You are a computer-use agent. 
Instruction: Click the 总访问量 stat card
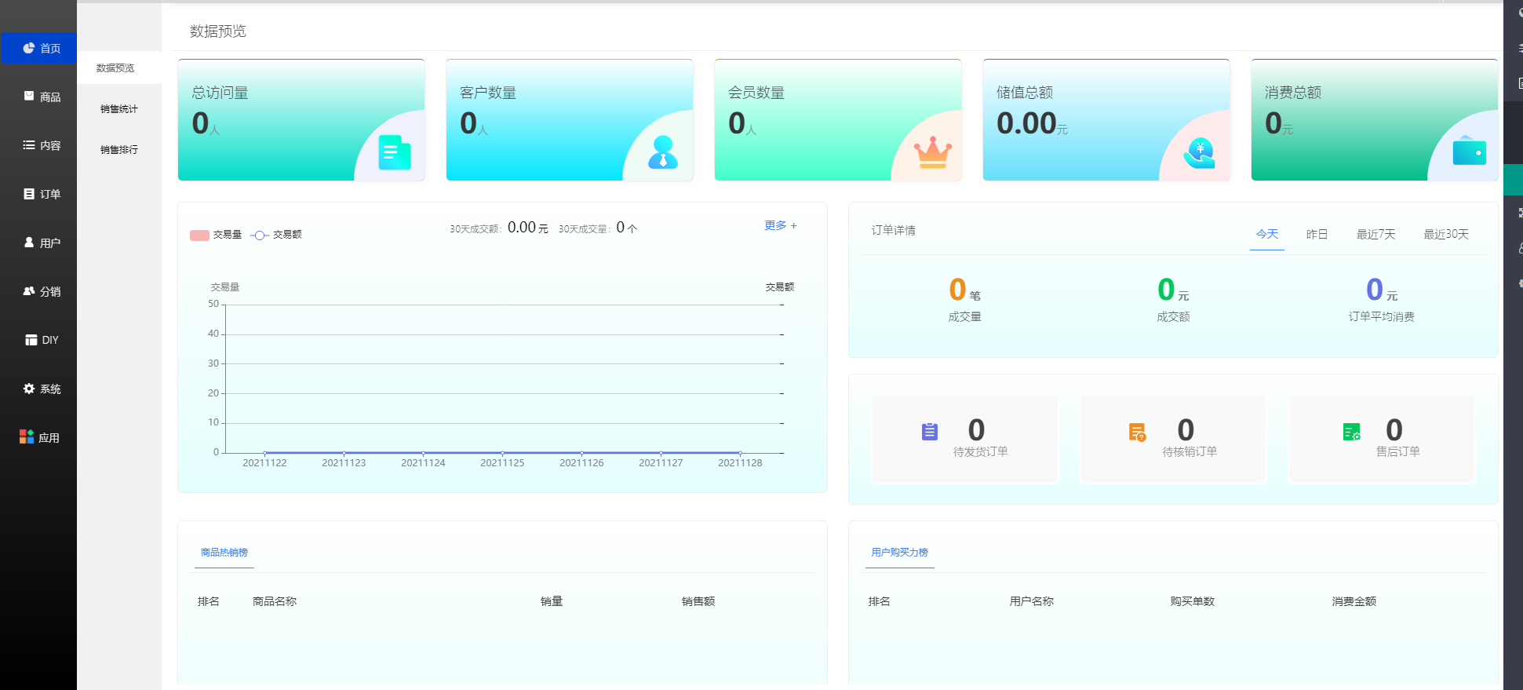301,120
